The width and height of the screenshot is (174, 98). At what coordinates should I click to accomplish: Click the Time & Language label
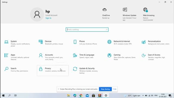[x=87, y=55]
